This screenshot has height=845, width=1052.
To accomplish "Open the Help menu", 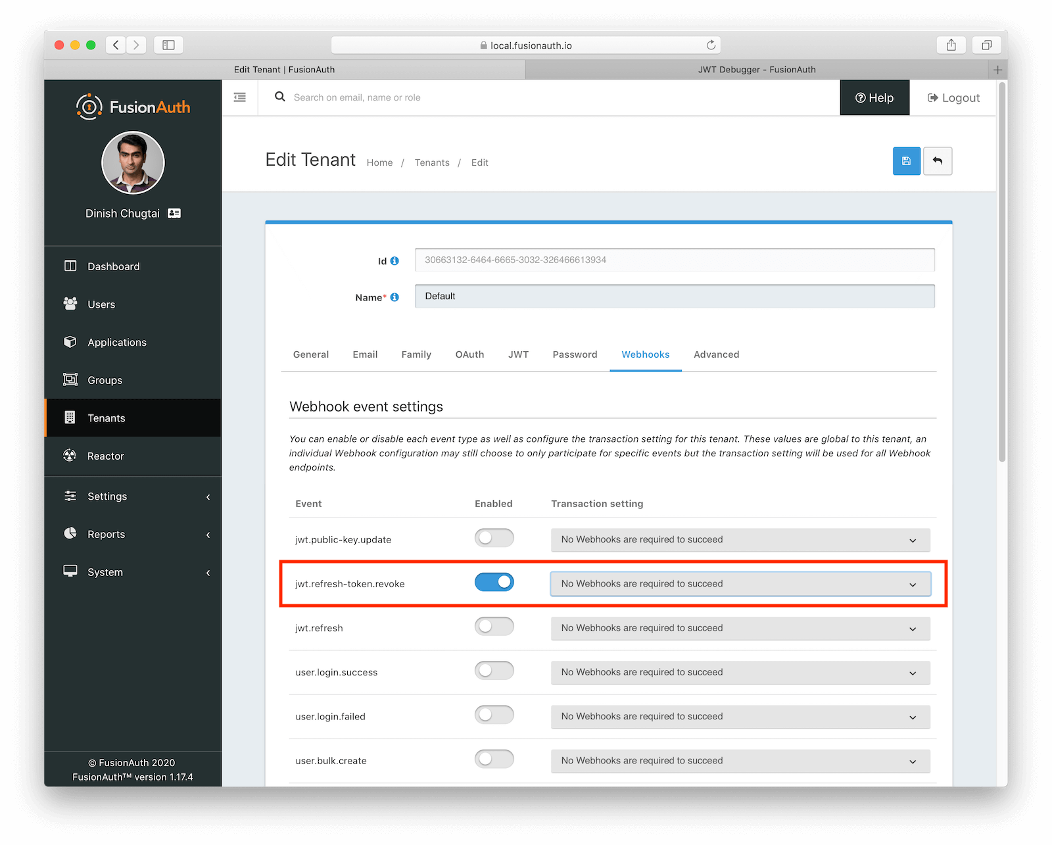I will 874,97.
